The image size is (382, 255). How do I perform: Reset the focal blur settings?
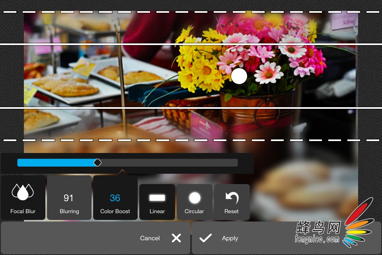[x=231, y=202]
